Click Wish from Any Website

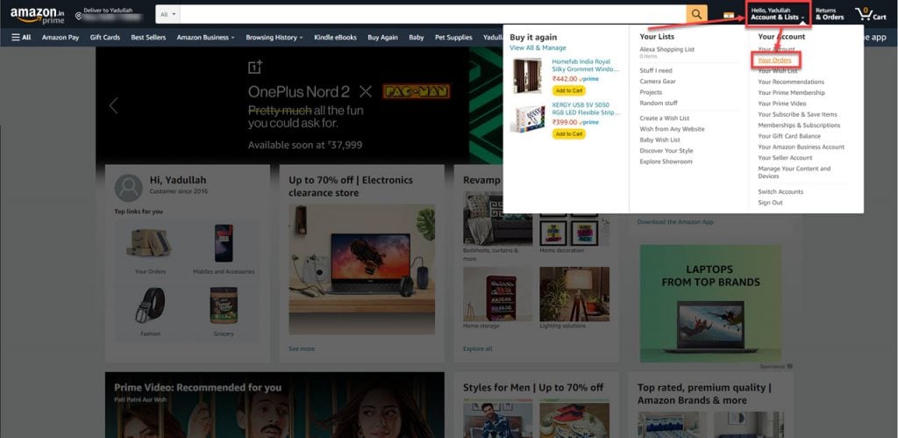(672, 129)
